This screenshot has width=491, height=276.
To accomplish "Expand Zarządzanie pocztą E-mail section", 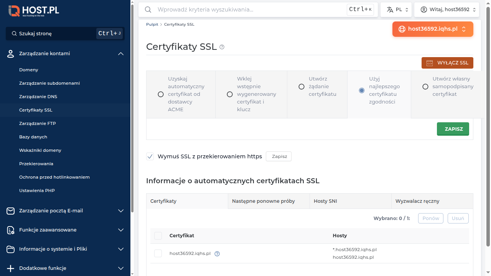I will [121, 211].
